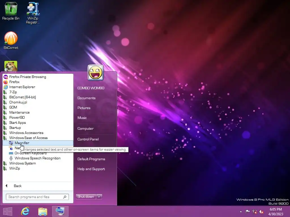Launch BitComet from the desktop icon

[x=11, y=40]
